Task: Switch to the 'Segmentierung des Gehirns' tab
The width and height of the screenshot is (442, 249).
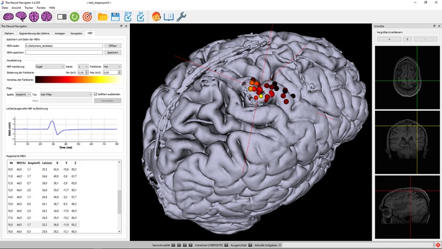Action: point(35,32)
